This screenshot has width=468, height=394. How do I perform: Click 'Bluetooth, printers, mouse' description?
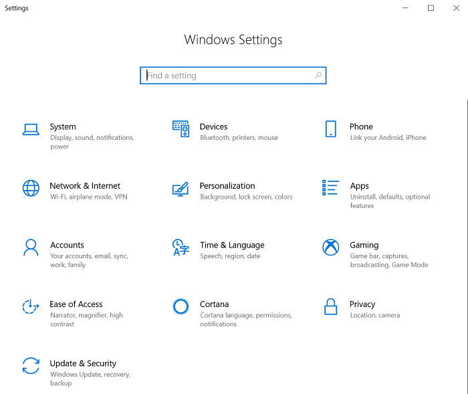click(x=239, y=138)
